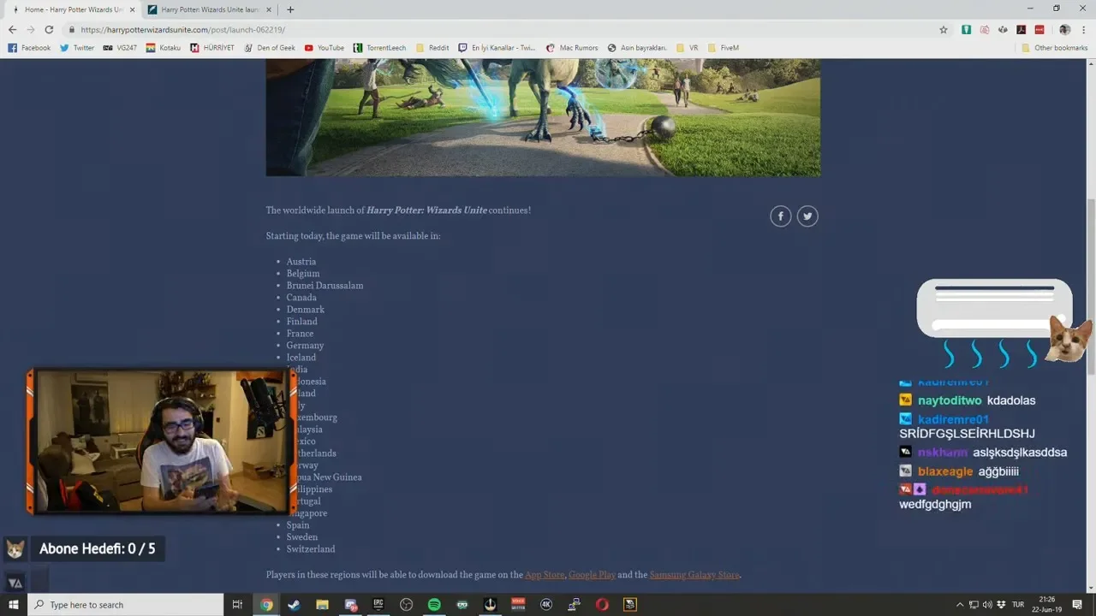Click the Brunei Darussalam list entry
This screenshot has width=1096, height=616.
click(x=325, y=286)
